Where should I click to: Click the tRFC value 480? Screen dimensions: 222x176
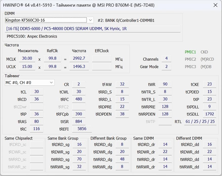pyautogui.click(x=79, y=99)
